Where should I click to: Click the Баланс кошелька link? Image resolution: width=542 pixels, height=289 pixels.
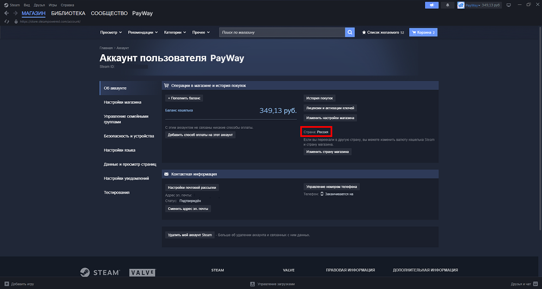[179, 110]
